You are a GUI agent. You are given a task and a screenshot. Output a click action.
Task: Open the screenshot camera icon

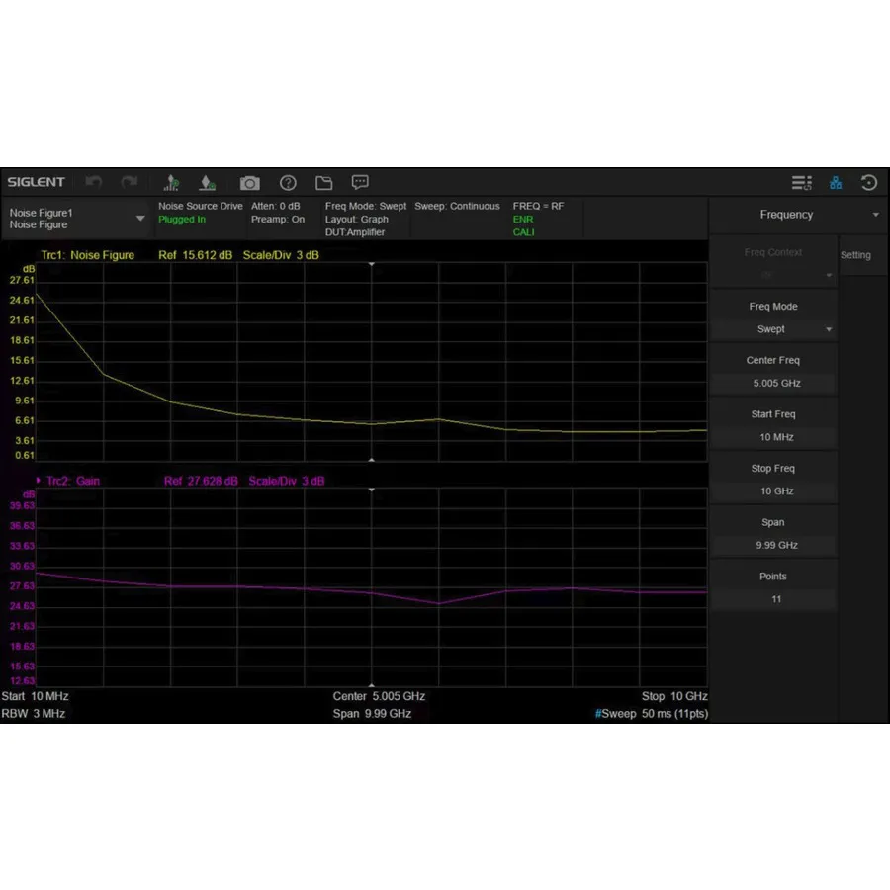(249, 182)
